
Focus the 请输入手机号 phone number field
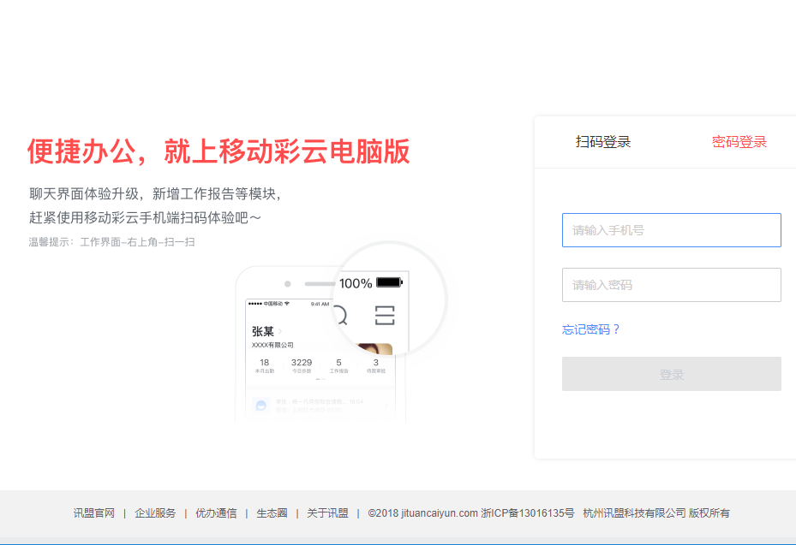[x=671, y=230]
